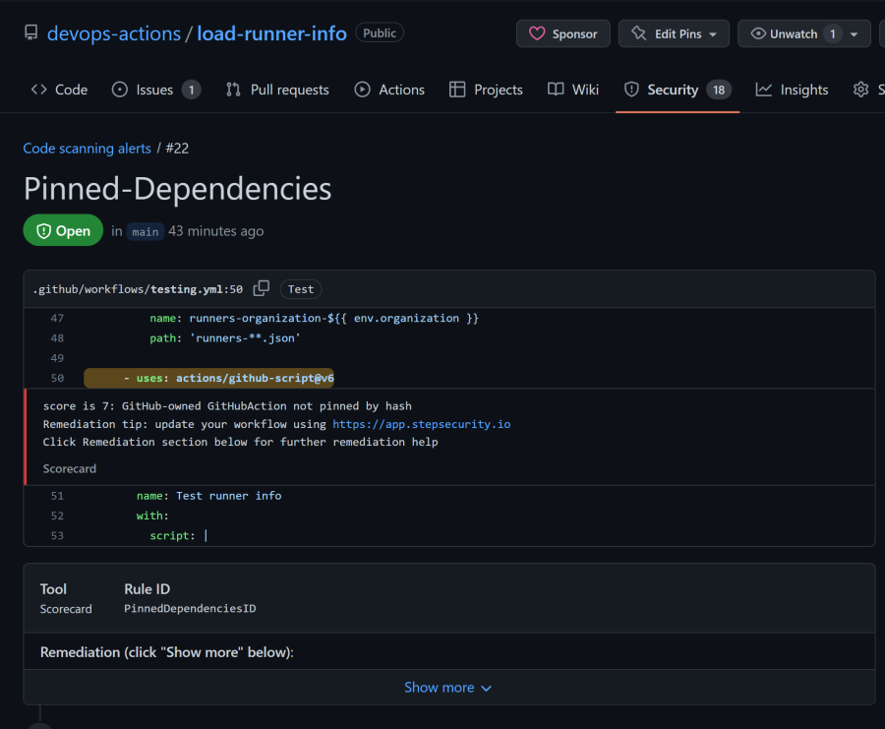Click the alert number #22
The image size is (885, 729).
(x=177, y=148)
